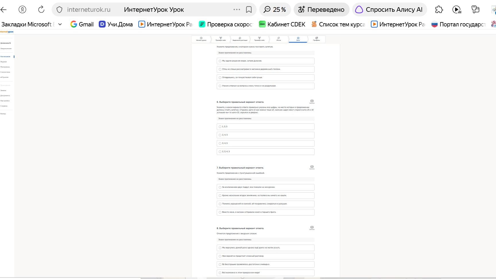This screenshot has width=496, height=279.
Task: Open Yandex home via the Я icon
Action: pos(22,9)
